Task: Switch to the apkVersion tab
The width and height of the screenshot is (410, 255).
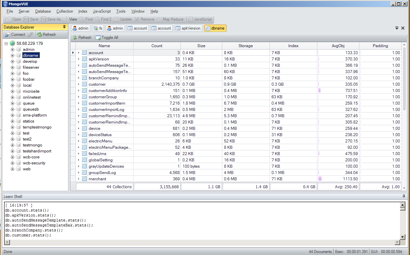Action: click(x=188, y=28)
